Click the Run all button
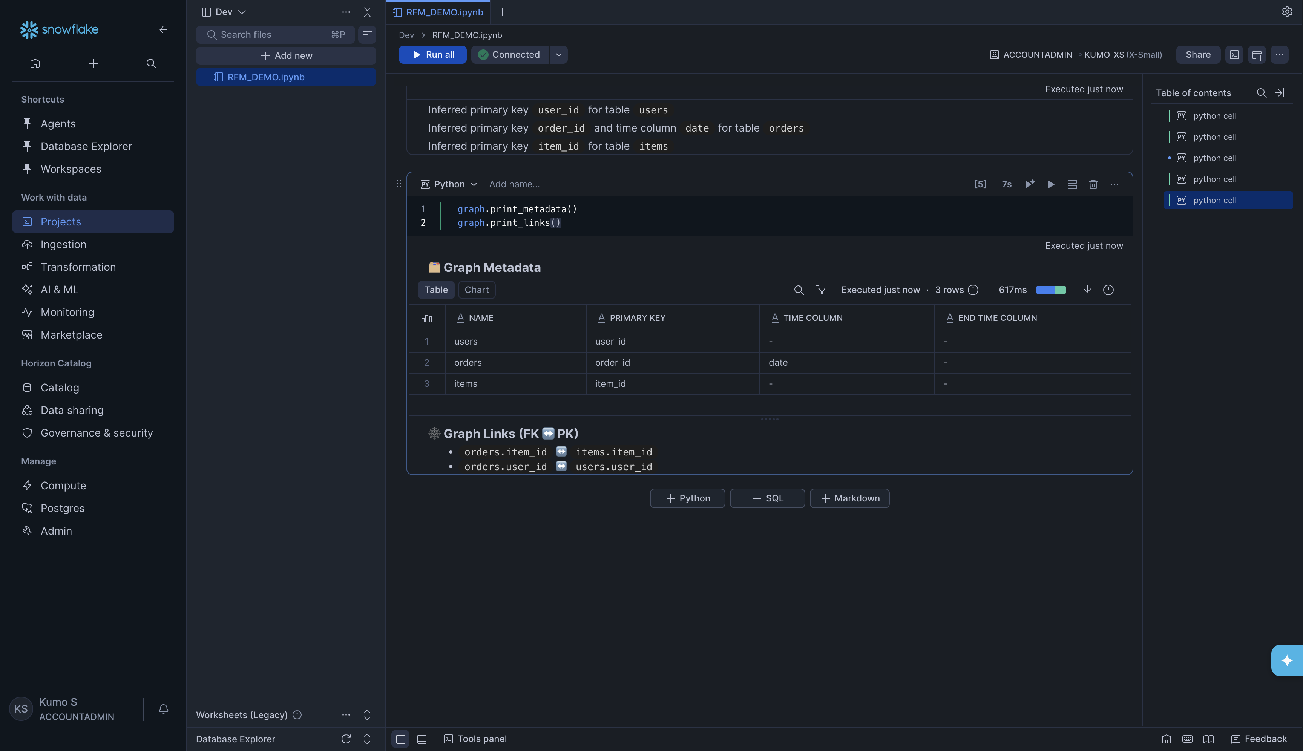 432,54
